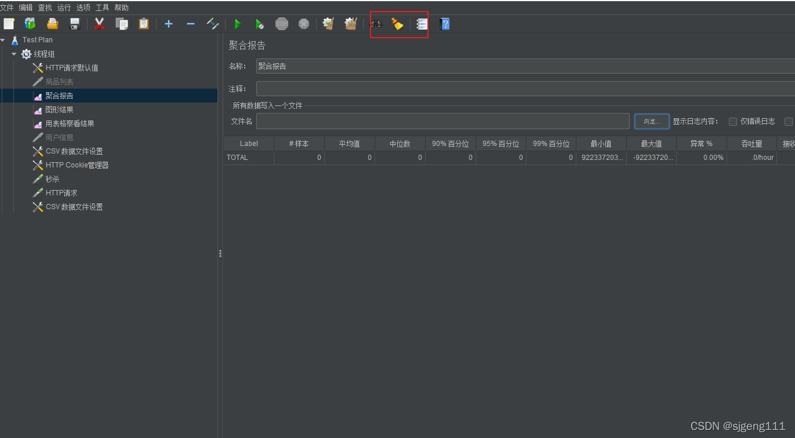Open the 选项 menu
This screenshot has height=438, width=795.
coord(84,8)
